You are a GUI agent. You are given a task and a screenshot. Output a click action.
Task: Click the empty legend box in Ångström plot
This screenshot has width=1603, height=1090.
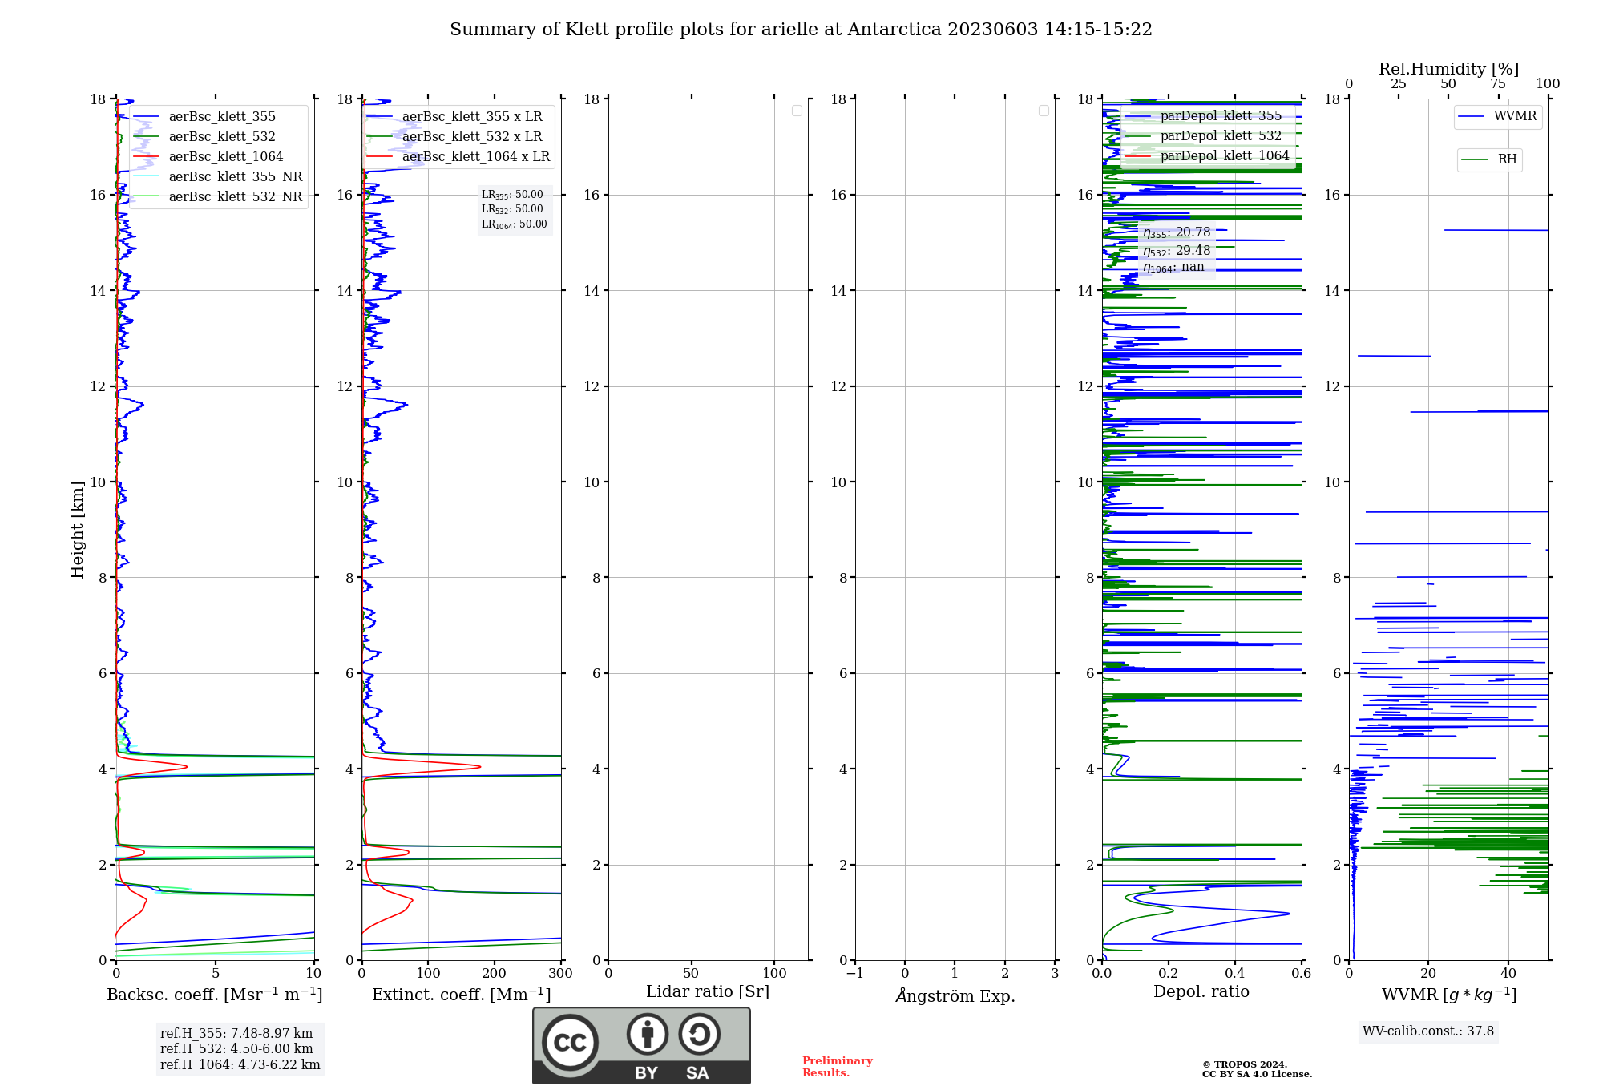pyautogui.click(x=1044, y=111)
